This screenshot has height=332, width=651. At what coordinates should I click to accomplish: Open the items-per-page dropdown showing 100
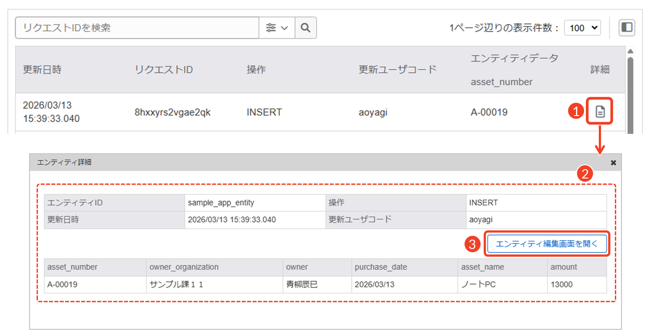pos(582,28)
